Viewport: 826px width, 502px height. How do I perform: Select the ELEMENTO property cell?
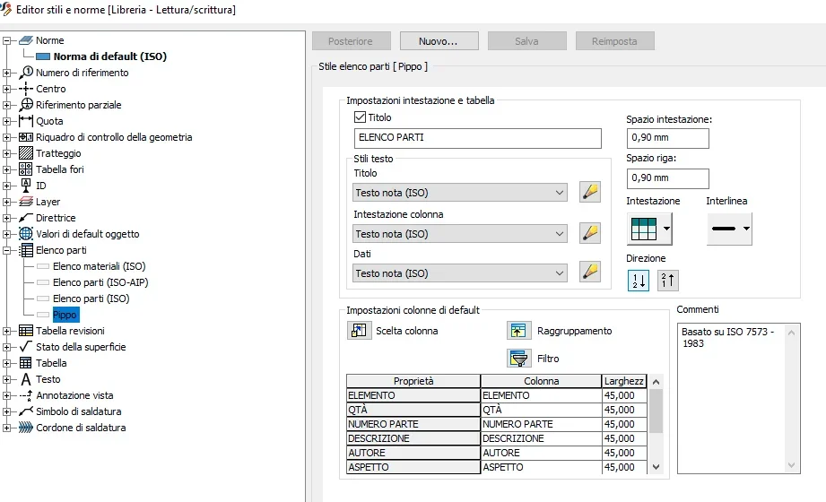pyautogui.click(x=413, y=395)
